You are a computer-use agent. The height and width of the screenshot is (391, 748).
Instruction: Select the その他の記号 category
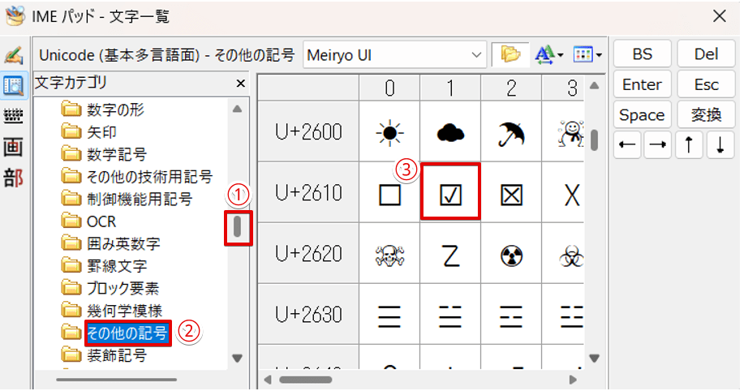(127, 333)
